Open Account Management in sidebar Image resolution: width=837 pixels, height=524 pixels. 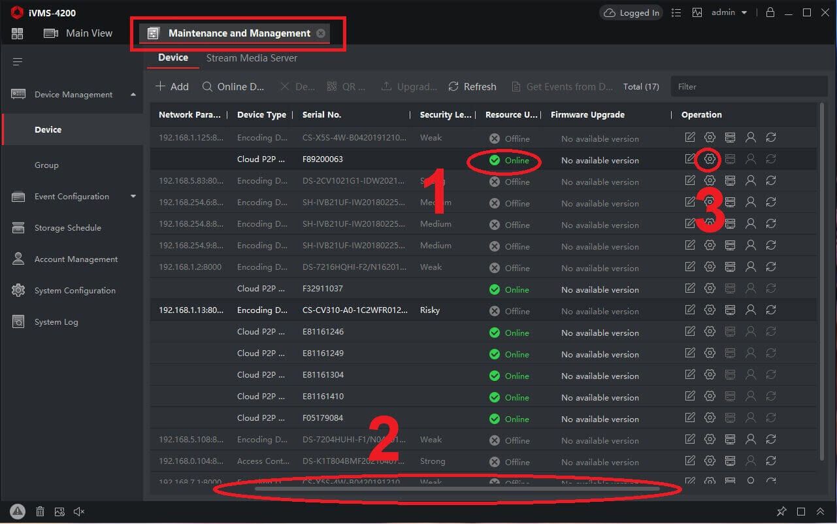point(76,259)
